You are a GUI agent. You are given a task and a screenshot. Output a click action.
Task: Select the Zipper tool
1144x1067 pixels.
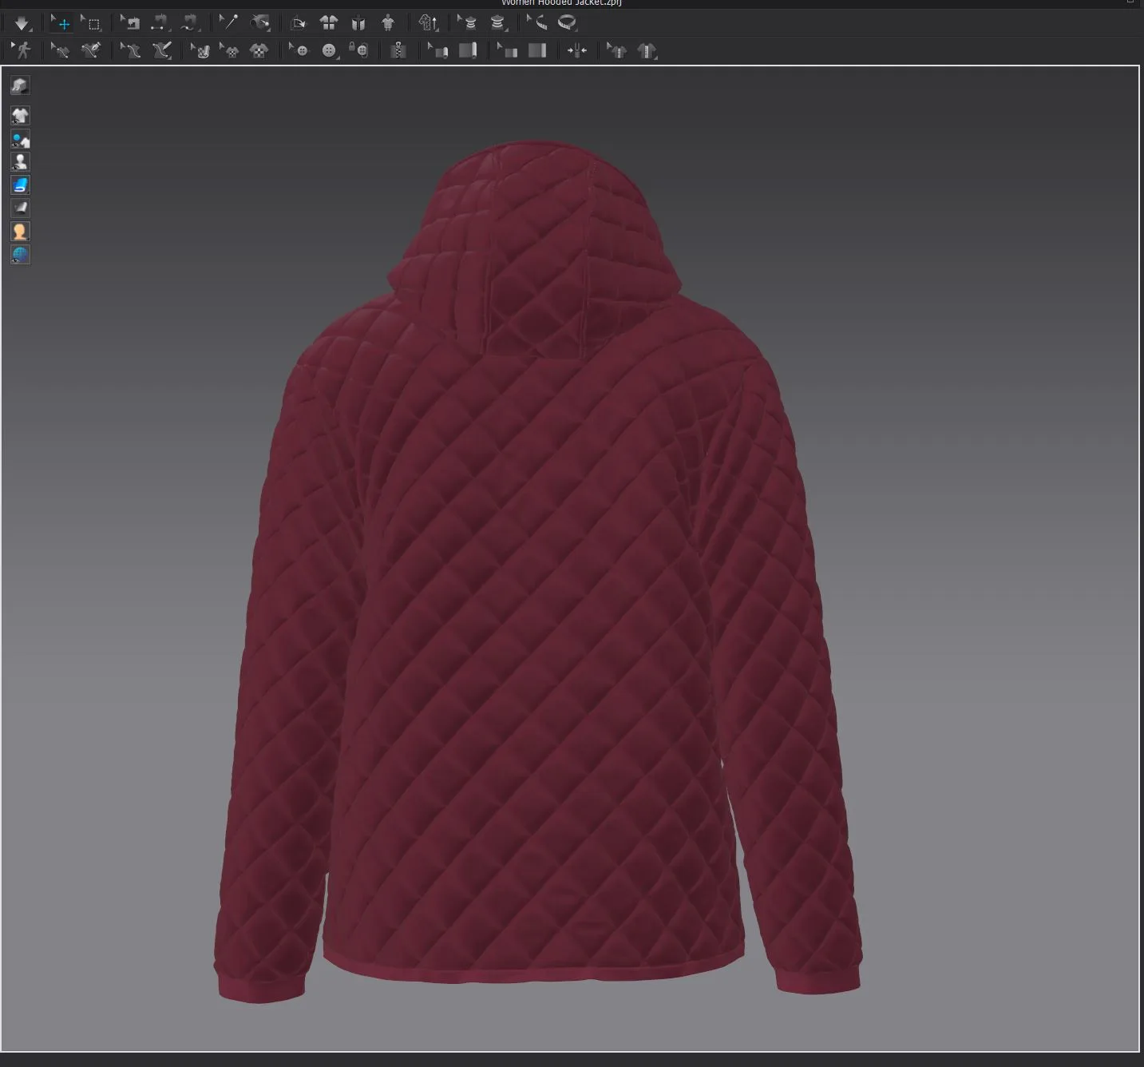[x=398, y=51]
